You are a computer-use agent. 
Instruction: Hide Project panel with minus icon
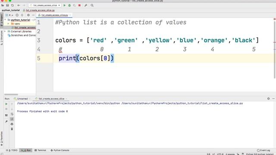tap(33, 15)
